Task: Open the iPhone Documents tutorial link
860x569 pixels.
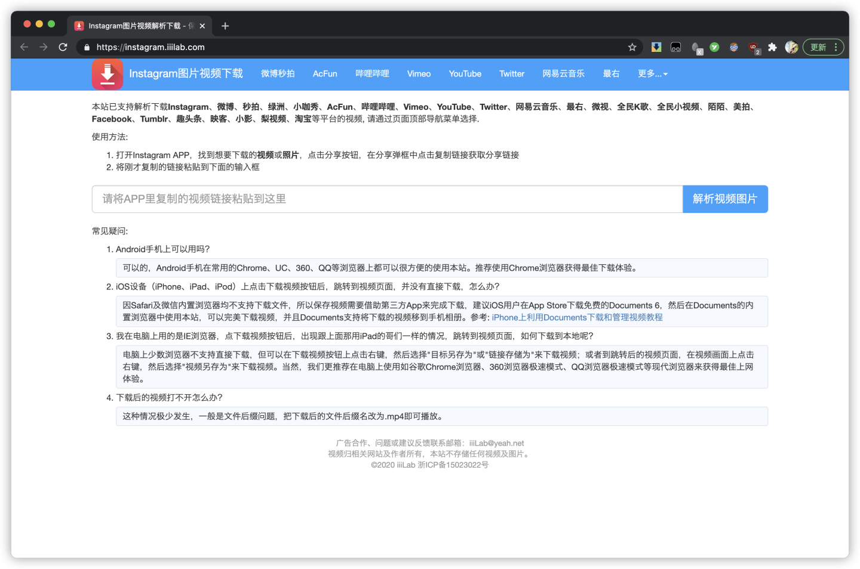Action: pyautogui.click(x=577, y=317)
